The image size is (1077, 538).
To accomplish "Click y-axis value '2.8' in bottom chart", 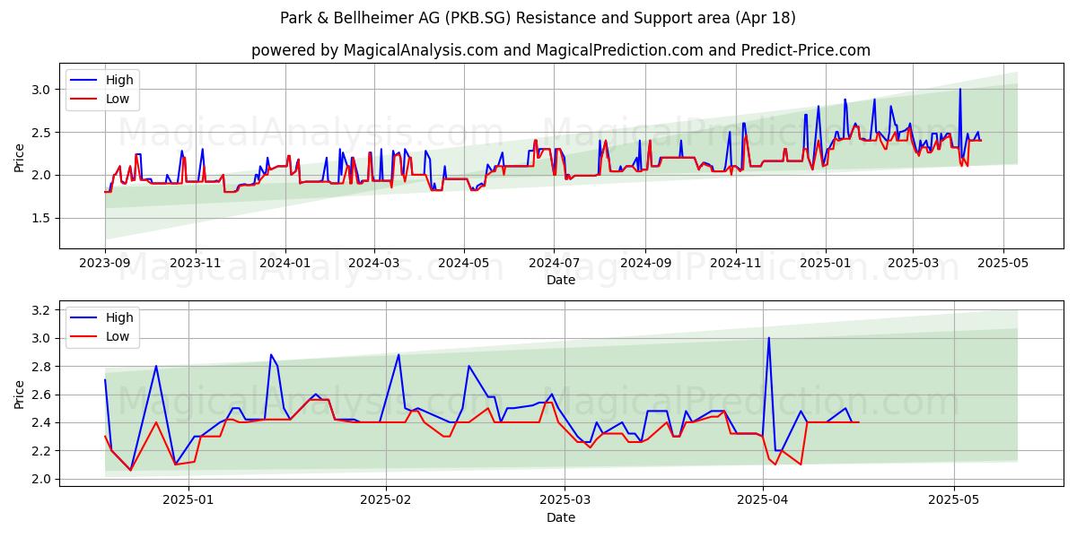I will point(43,367).
